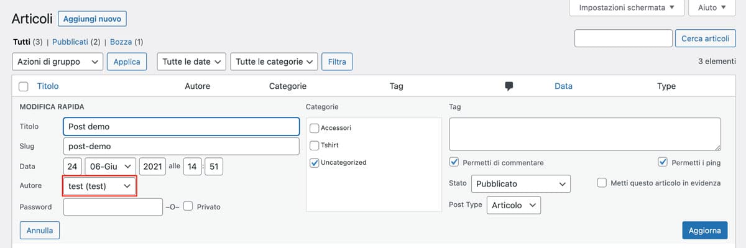Open the Azioni di gruppo dropdown

coord(58,62)
